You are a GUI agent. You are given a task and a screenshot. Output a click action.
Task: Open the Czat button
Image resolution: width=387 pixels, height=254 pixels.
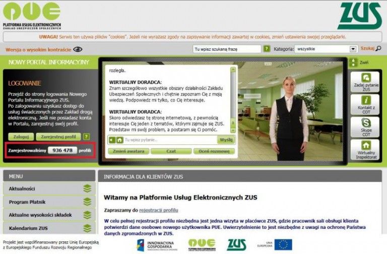click(x=171, y=151)
